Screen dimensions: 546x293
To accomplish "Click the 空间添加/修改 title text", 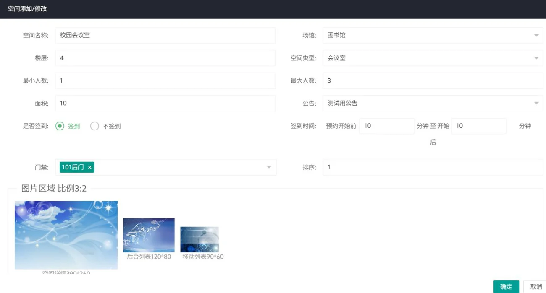I will [x=27, y=9].
